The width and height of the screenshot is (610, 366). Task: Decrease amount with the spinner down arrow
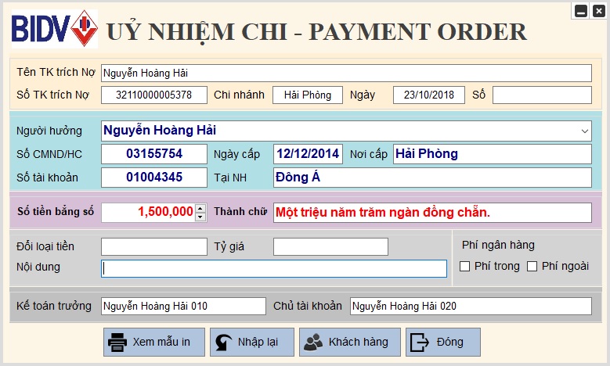tap(200, 216)
